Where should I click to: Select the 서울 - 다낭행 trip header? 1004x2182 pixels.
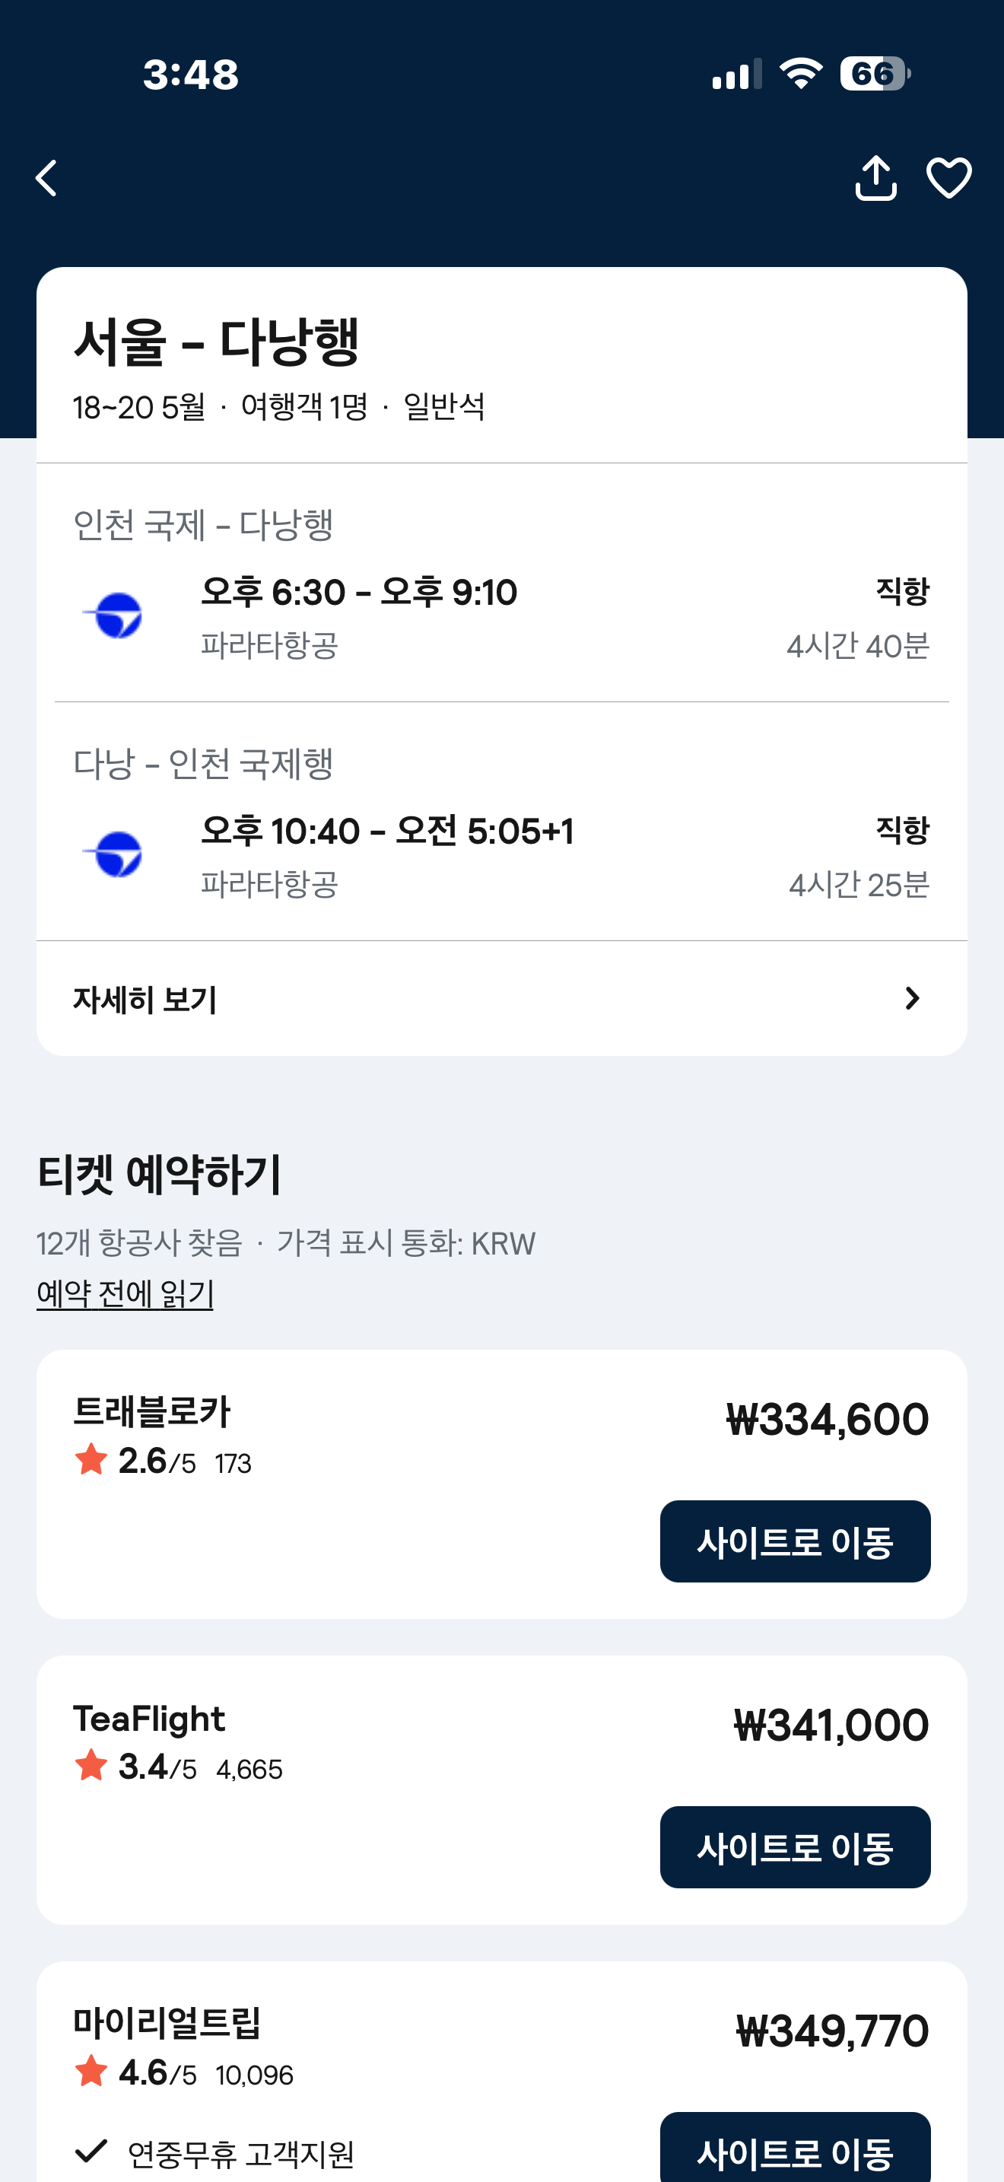pos(217,342)
